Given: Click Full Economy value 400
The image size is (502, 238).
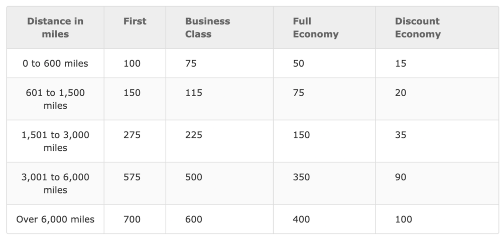Looking at the screenshot, I should (301, 219).
